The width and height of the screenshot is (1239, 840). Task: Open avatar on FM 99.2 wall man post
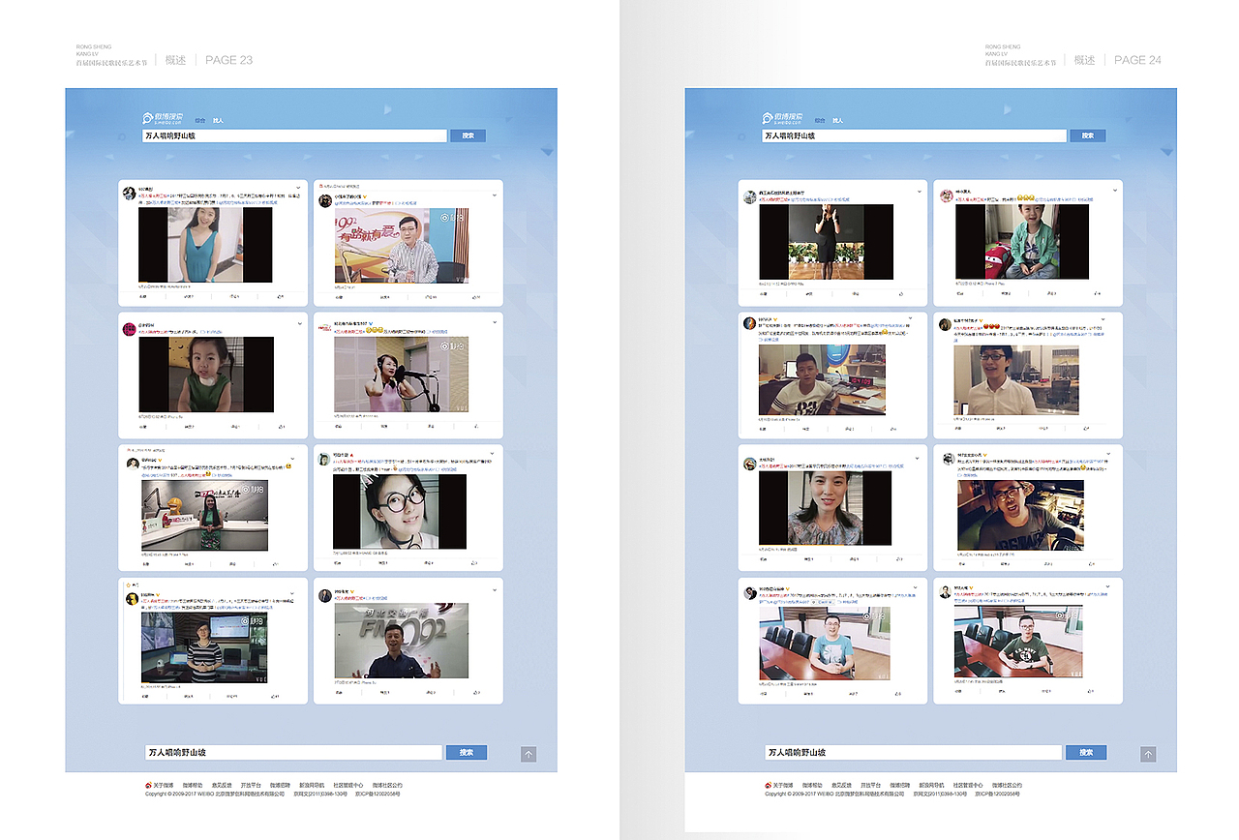tap(325, 595)
